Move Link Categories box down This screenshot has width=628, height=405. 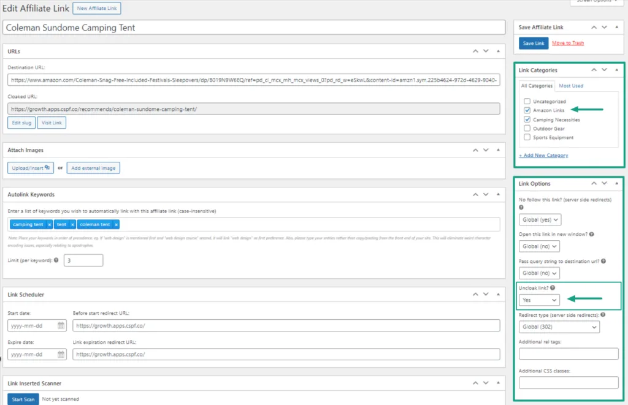604,70
